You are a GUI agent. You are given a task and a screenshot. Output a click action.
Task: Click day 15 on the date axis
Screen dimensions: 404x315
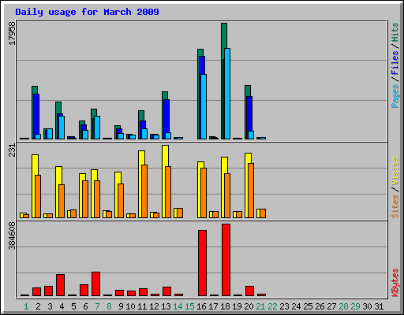pos(189,306)
